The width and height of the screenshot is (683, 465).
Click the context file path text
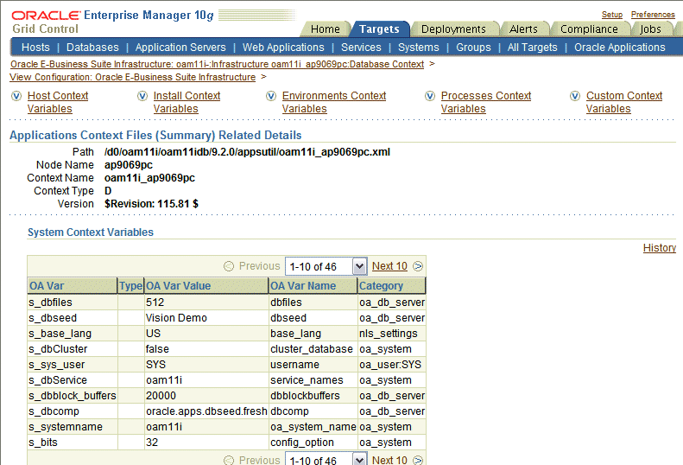247,152
